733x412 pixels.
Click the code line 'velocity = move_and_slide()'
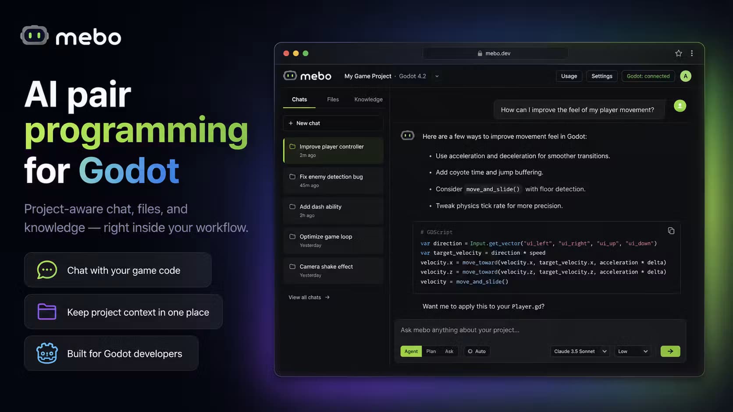tap(464, 282)
